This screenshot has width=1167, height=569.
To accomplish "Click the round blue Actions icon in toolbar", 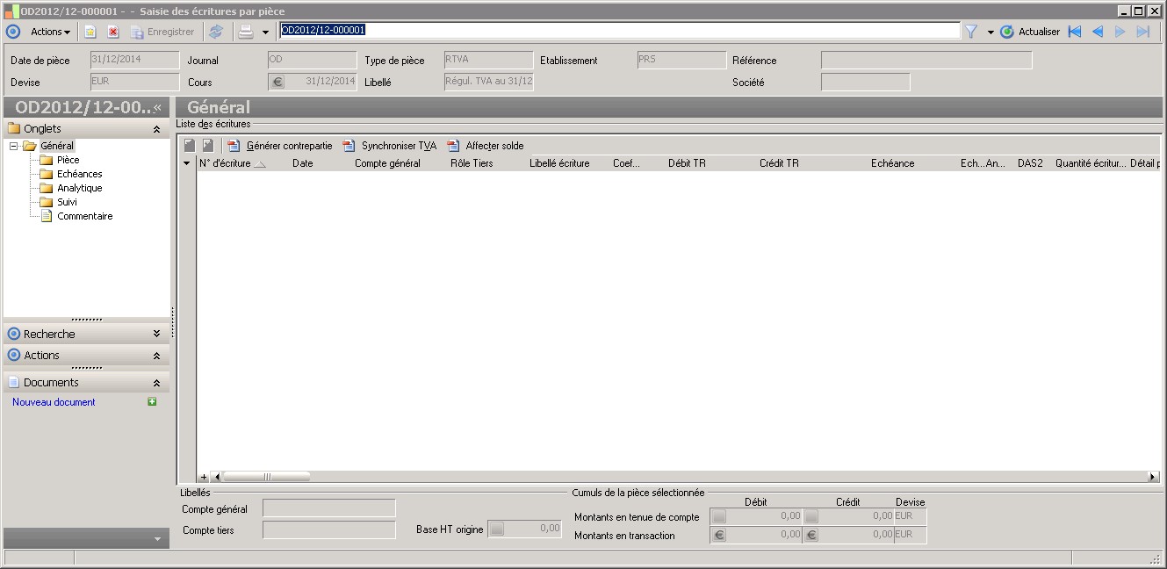I will (x=13, y=32).
